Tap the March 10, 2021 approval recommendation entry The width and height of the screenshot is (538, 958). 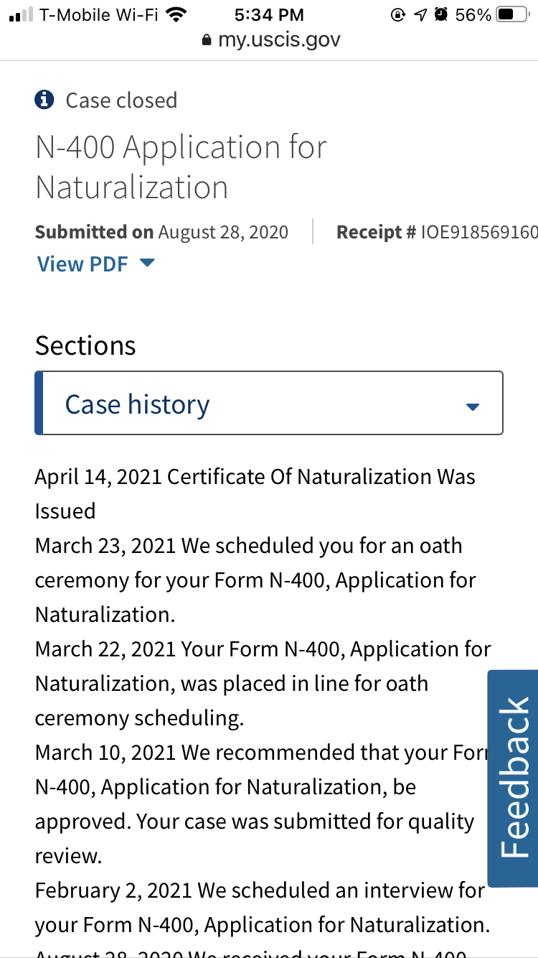(x=262, y=804)
